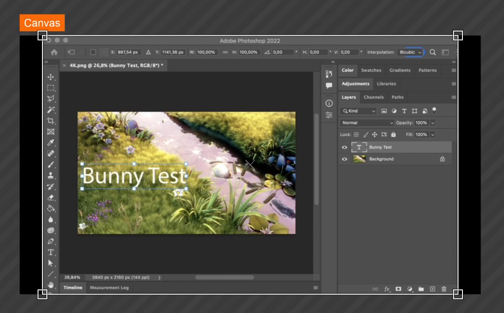Open the Measurement Log tab
The image size is (504, 313).
point(109,287)
